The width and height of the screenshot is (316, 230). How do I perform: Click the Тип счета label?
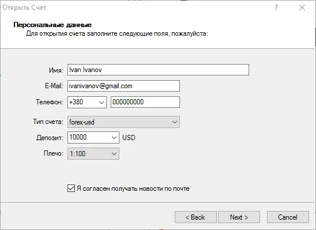coord(48,122)
